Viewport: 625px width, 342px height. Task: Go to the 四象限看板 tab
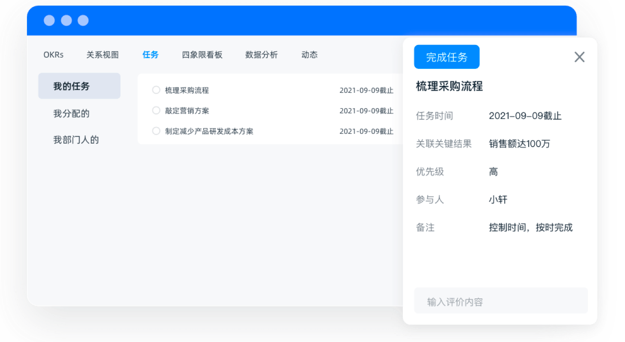pos(202,55)
